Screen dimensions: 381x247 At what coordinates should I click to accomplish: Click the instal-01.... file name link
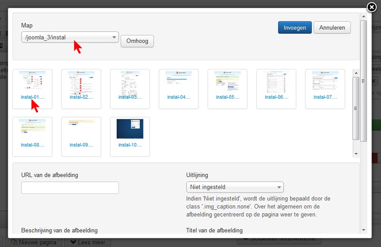(32, 97)
